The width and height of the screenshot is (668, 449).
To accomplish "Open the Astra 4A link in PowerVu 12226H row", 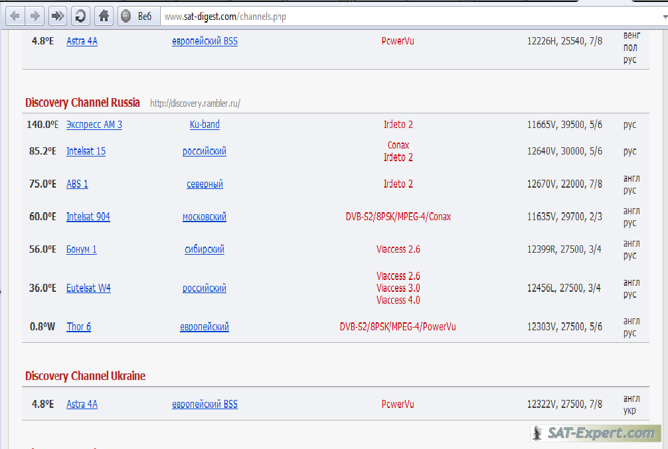I will pyautogui.click(x=82, y=41).
